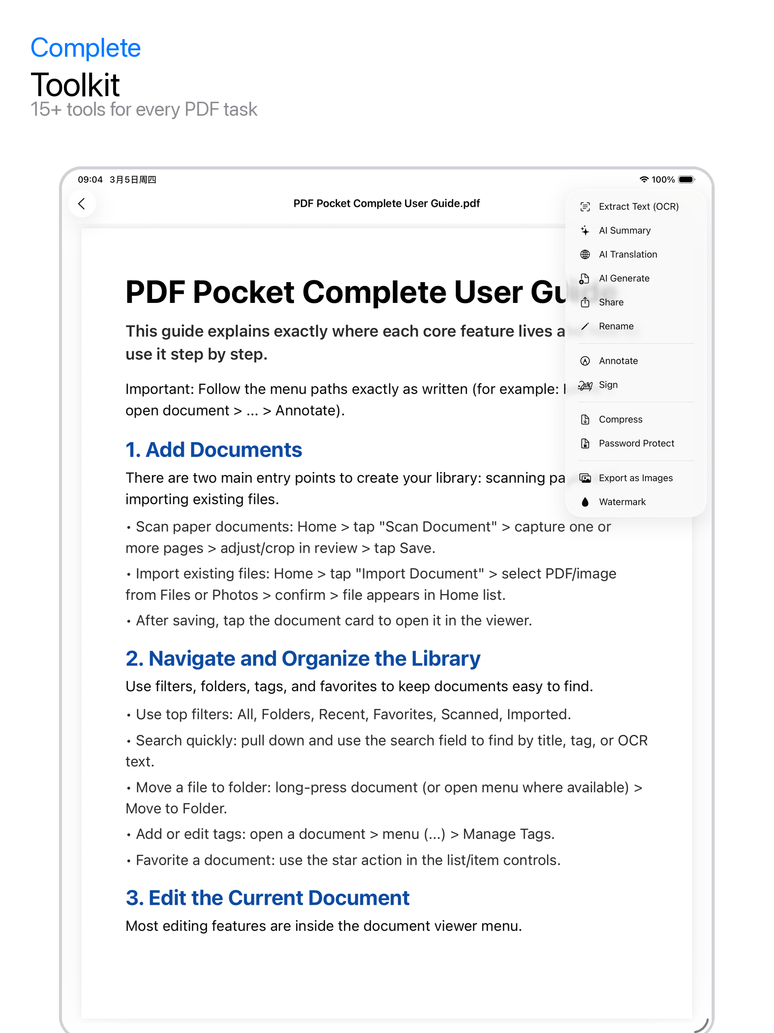The height and width of the screenshot is (1033, 774).
Task: Choose Share from the menu
Action: click(635, 302)
